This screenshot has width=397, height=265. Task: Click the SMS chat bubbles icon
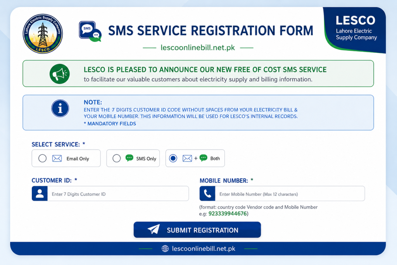[90, 31]
